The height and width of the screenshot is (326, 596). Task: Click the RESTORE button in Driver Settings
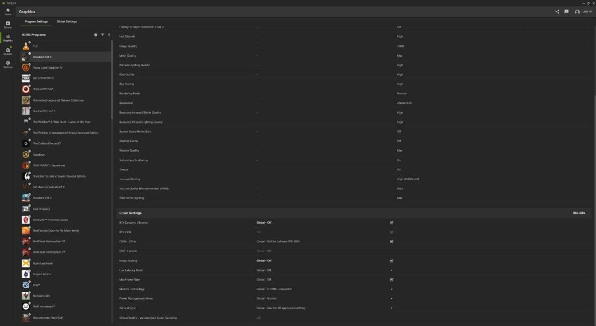tap(579, 213)
